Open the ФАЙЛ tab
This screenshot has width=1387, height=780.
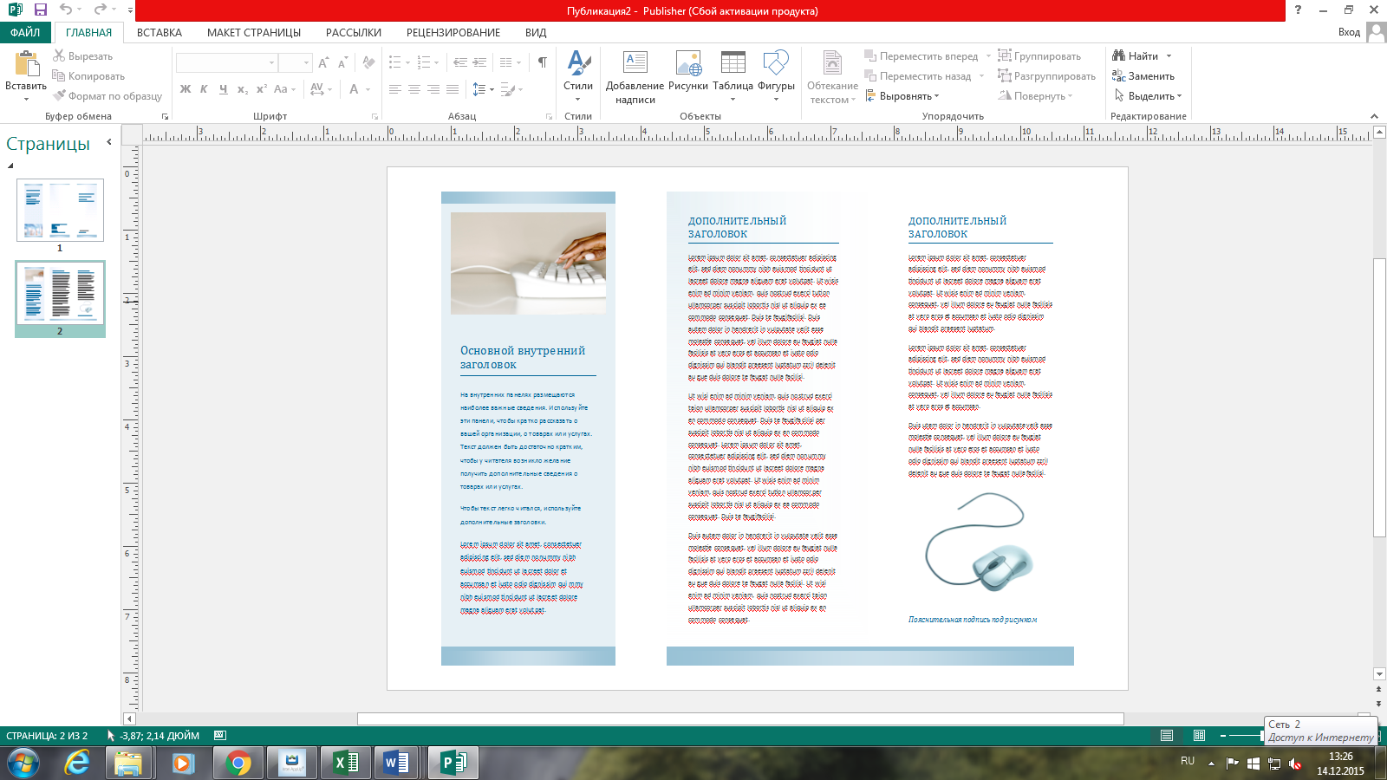[x=26, y=32]
